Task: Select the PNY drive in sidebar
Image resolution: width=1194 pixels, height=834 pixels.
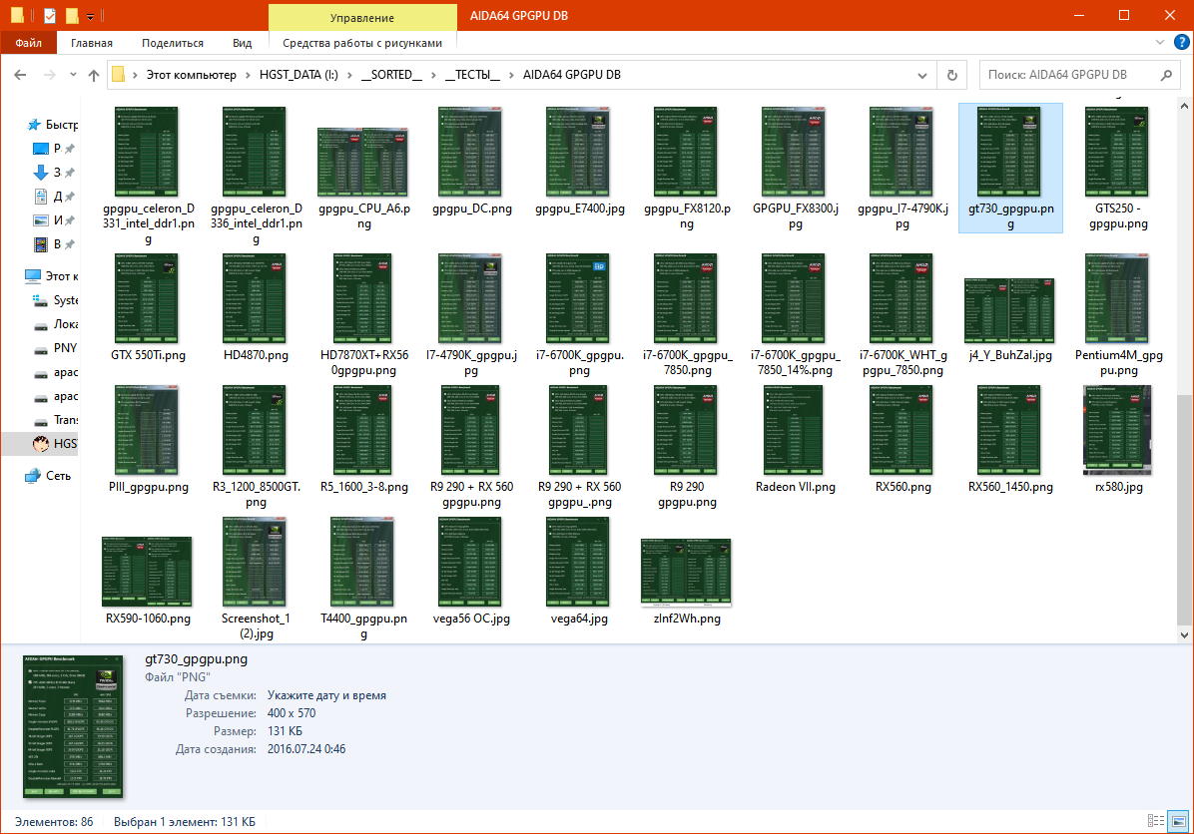Action: (56, 348)
